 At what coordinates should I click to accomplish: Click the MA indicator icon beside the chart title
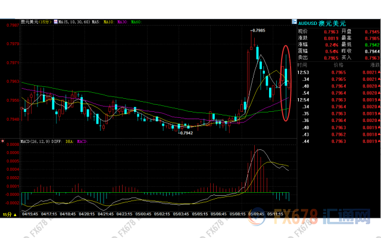[x=56, y=22]
